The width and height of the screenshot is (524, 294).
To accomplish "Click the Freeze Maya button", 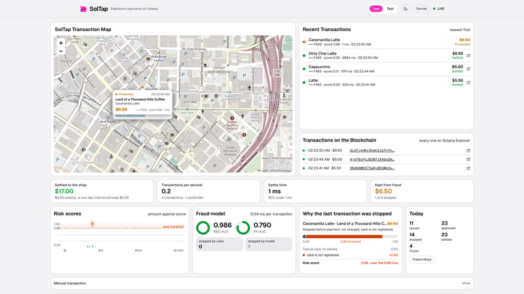I will coord(422,260).
